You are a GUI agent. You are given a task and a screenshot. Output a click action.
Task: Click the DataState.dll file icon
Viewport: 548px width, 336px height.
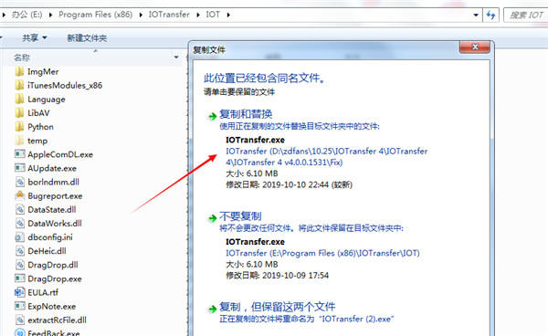(20, 210)
